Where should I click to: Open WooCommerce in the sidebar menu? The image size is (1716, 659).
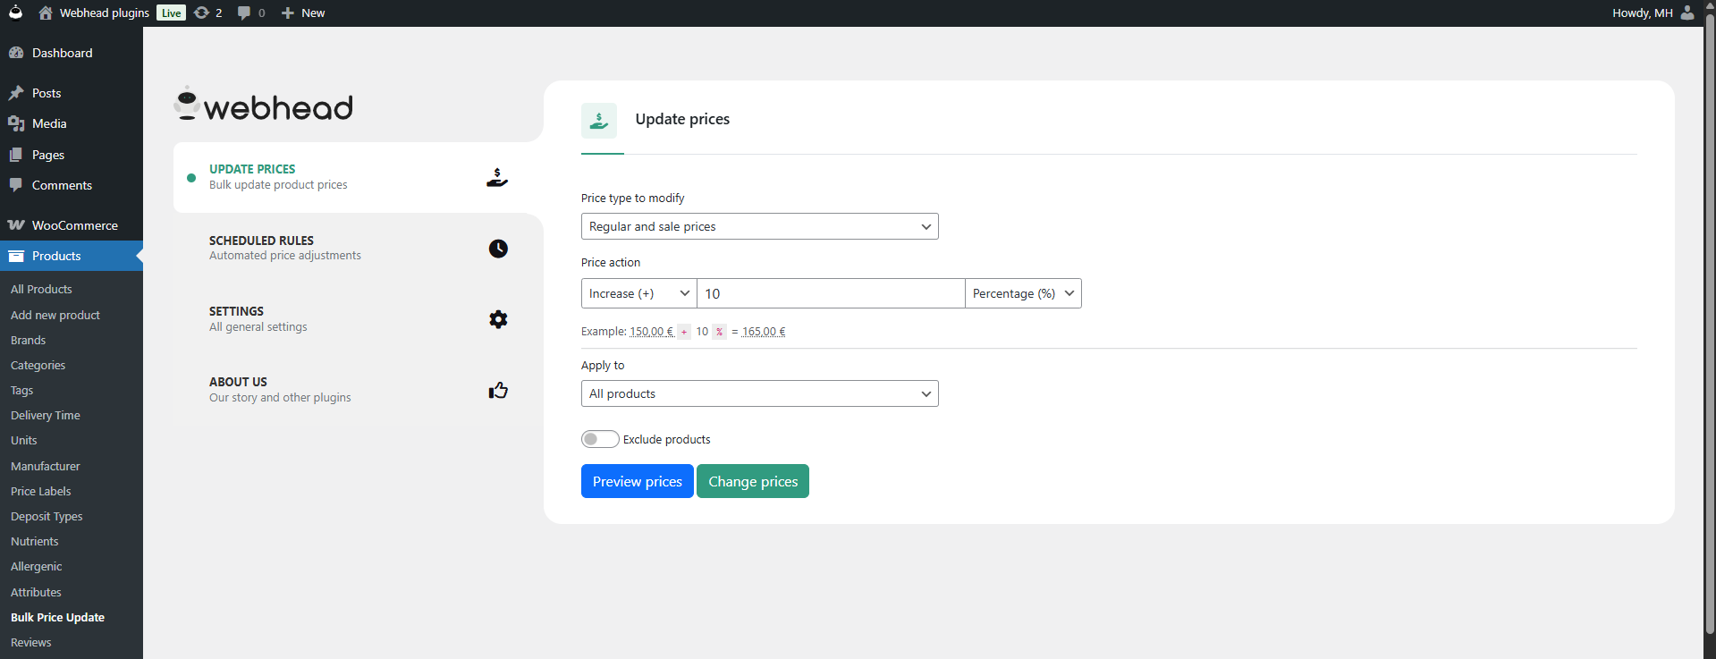click(x=74, y=225)
